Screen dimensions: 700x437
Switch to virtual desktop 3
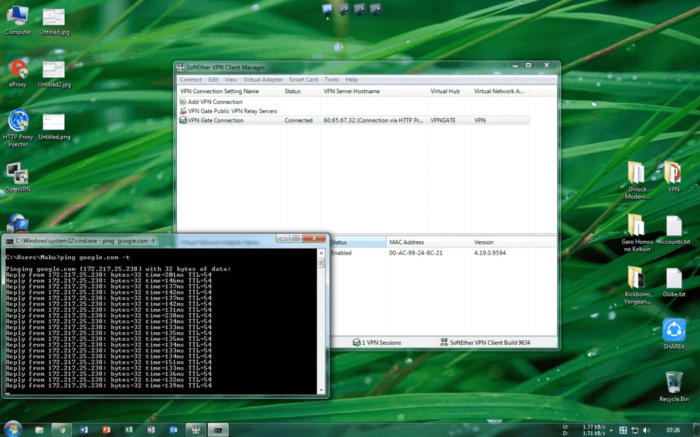360,8
